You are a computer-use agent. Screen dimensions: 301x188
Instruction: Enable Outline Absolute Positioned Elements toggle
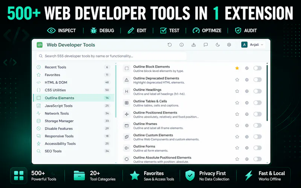pyautogui.click(x=257, y=159)
